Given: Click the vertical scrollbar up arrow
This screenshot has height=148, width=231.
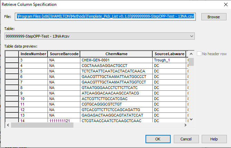Looking at the screenshot, I should [191, 54].
